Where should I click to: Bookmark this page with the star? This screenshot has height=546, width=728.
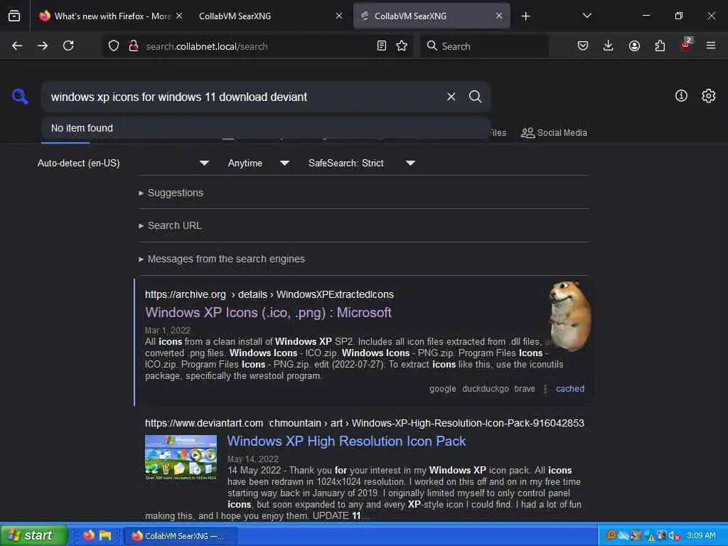[x=402, y=45]
